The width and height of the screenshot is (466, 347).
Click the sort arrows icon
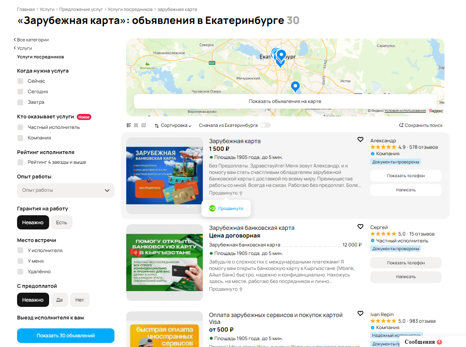pyautogui.click(x=157, y=126)
